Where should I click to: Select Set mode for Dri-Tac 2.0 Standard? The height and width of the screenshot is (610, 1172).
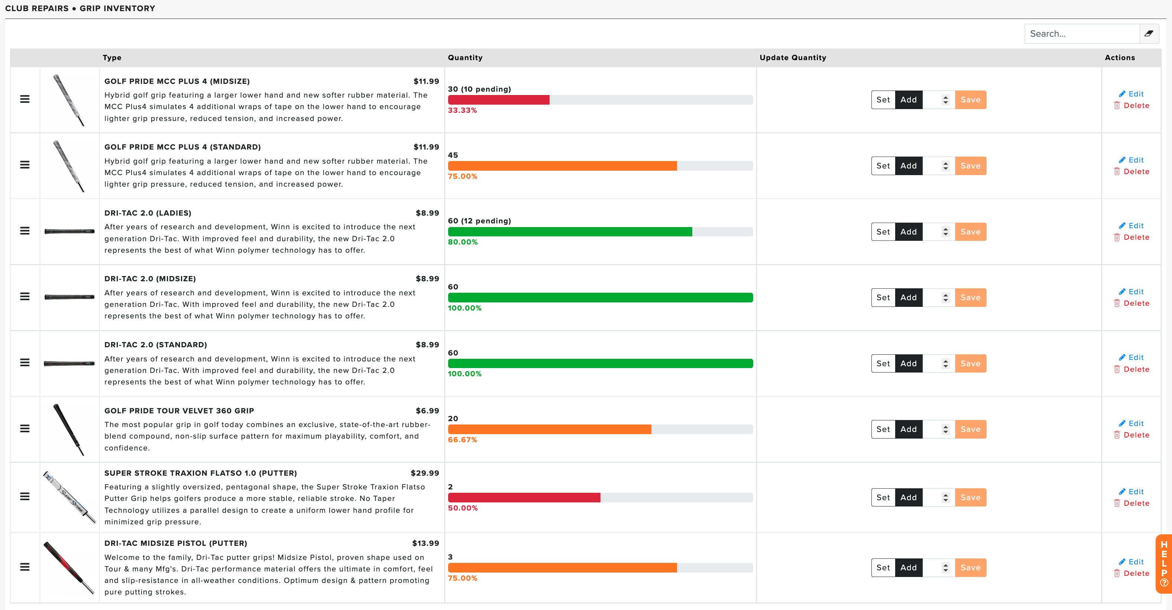(x=883, y=363)
